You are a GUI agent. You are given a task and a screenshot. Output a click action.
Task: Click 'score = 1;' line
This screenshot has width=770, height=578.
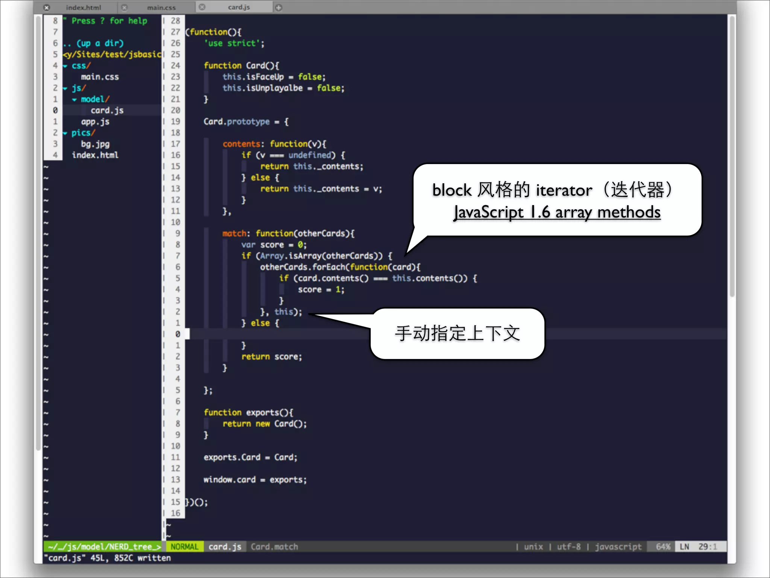click(x=321, y=289)
